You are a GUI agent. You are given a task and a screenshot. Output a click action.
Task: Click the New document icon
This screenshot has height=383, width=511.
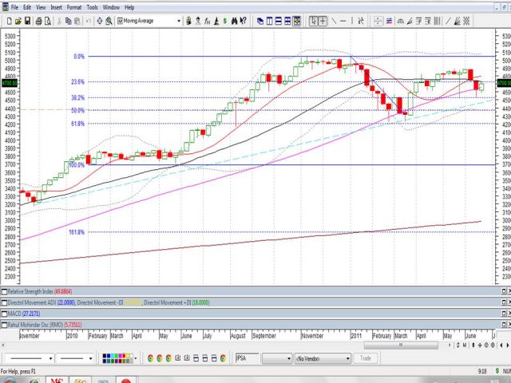click(x=6, y=20)
